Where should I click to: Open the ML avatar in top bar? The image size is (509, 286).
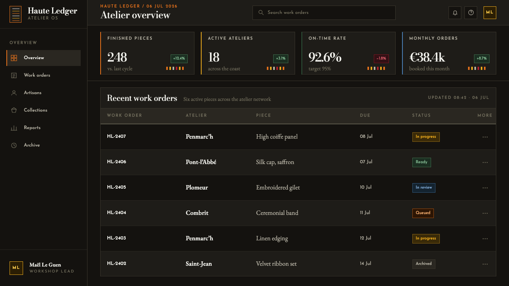pos(490,13)
